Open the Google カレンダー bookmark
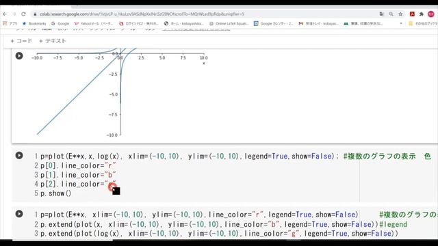 tap(274, 24)
